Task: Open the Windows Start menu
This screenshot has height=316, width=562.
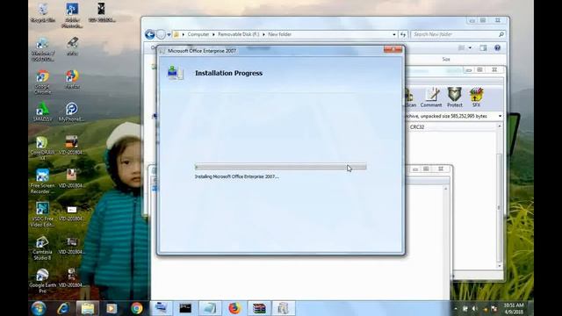Action: coord(39,308)
